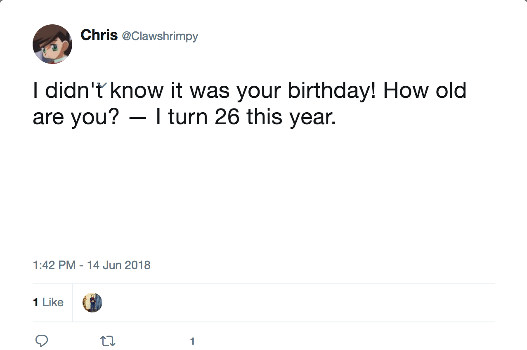The width and height of the screenshot is (527, 350).
Task: Click the bold 1 beside Like
Action: tap(35, 302)
